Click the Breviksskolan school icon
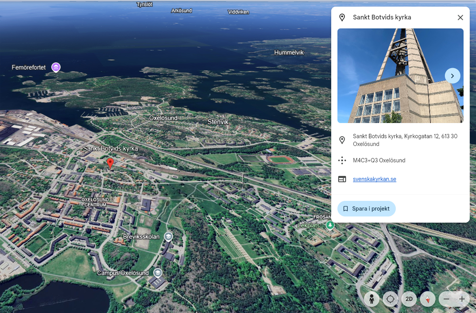This screenshot has width=476, height=313. 168,236
